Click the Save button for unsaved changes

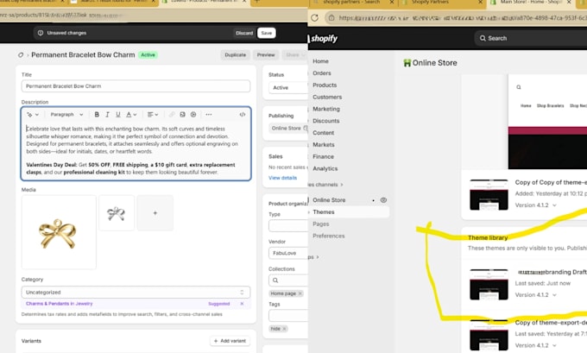[267, 33]
